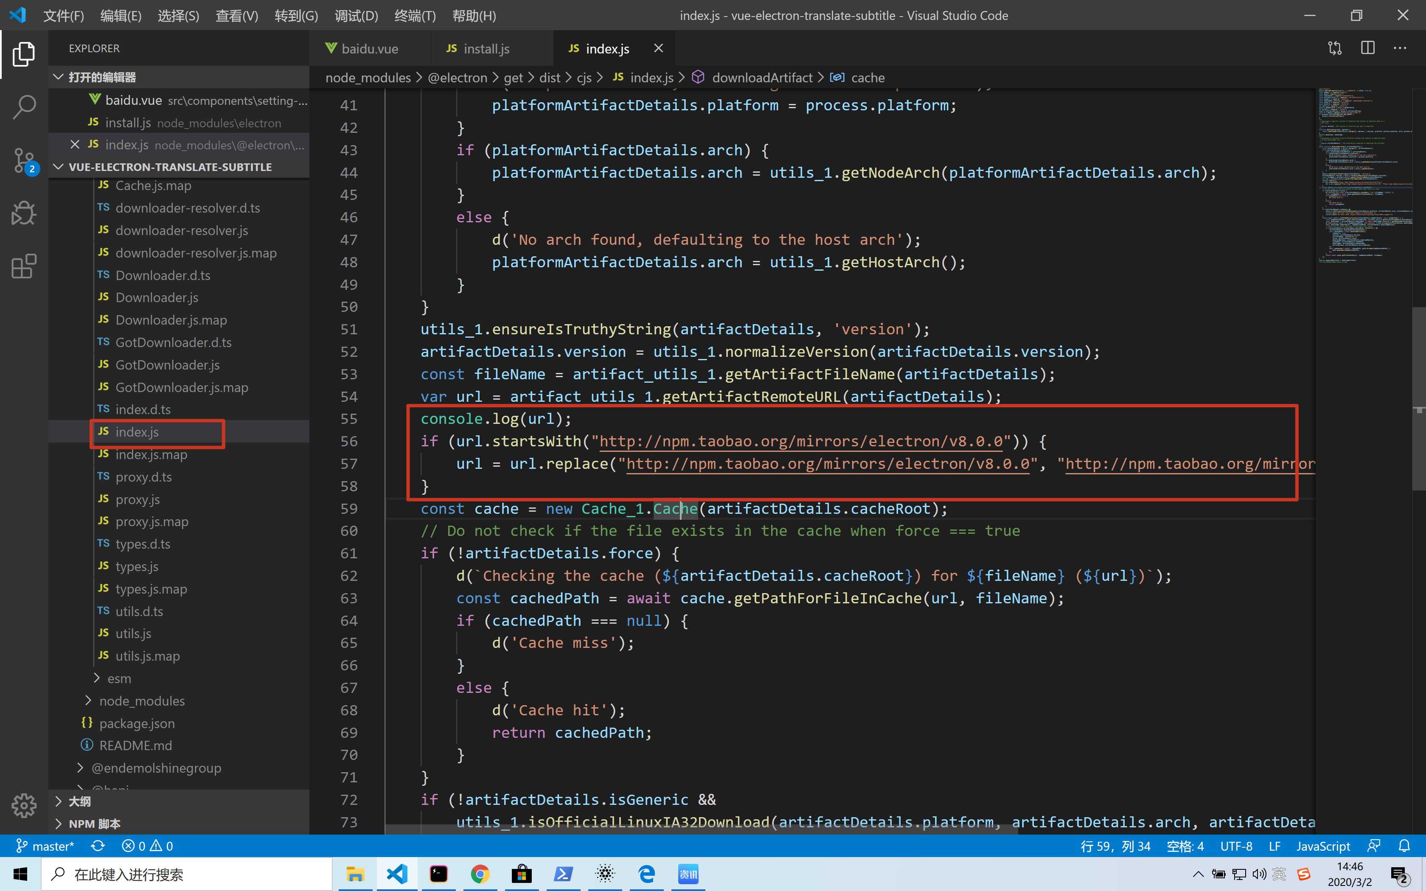1426x891 pixels.
Task: Click the compare changes icon in editor toolbar
Action: [x=1335, y=48]
